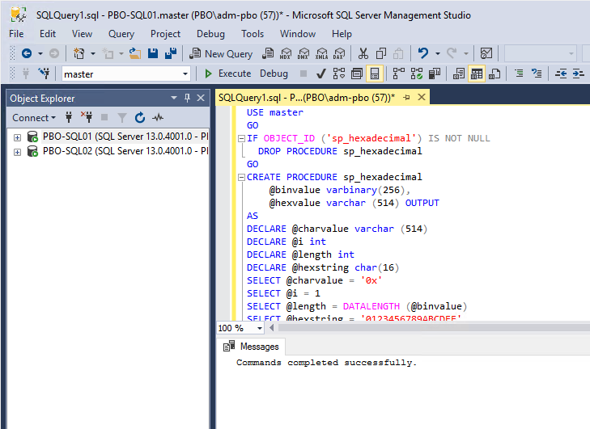Open the Edit menu

click(x=48, y=34)
